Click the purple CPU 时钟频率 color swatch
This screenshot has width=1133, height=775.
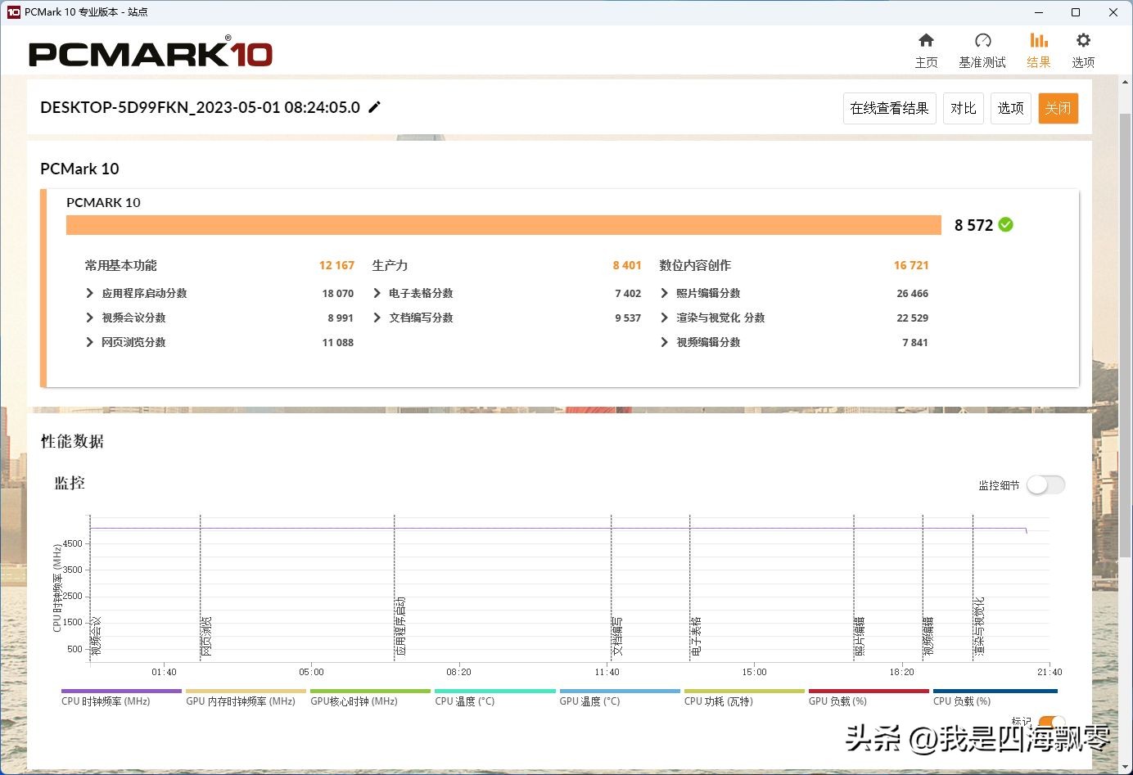click(120, 691)
